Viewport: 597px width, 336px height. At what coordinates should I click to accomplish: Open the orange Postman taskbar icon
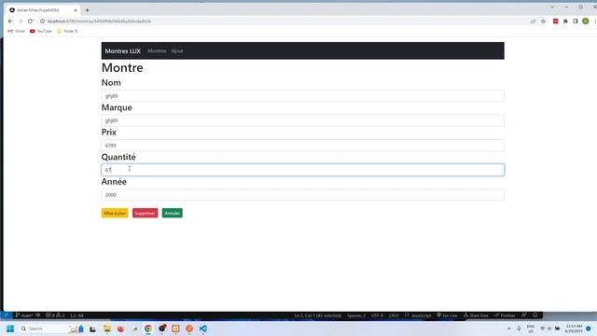[189, 329]
